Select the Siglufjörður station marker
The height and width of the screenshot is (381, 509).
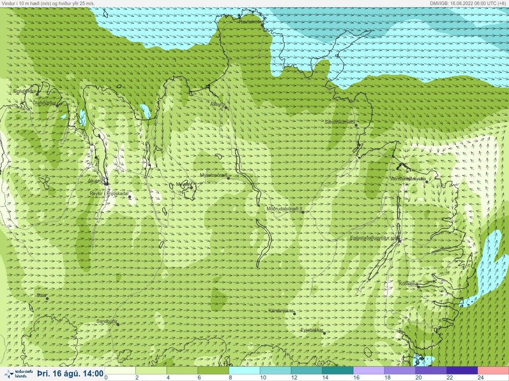coord(37,94)
